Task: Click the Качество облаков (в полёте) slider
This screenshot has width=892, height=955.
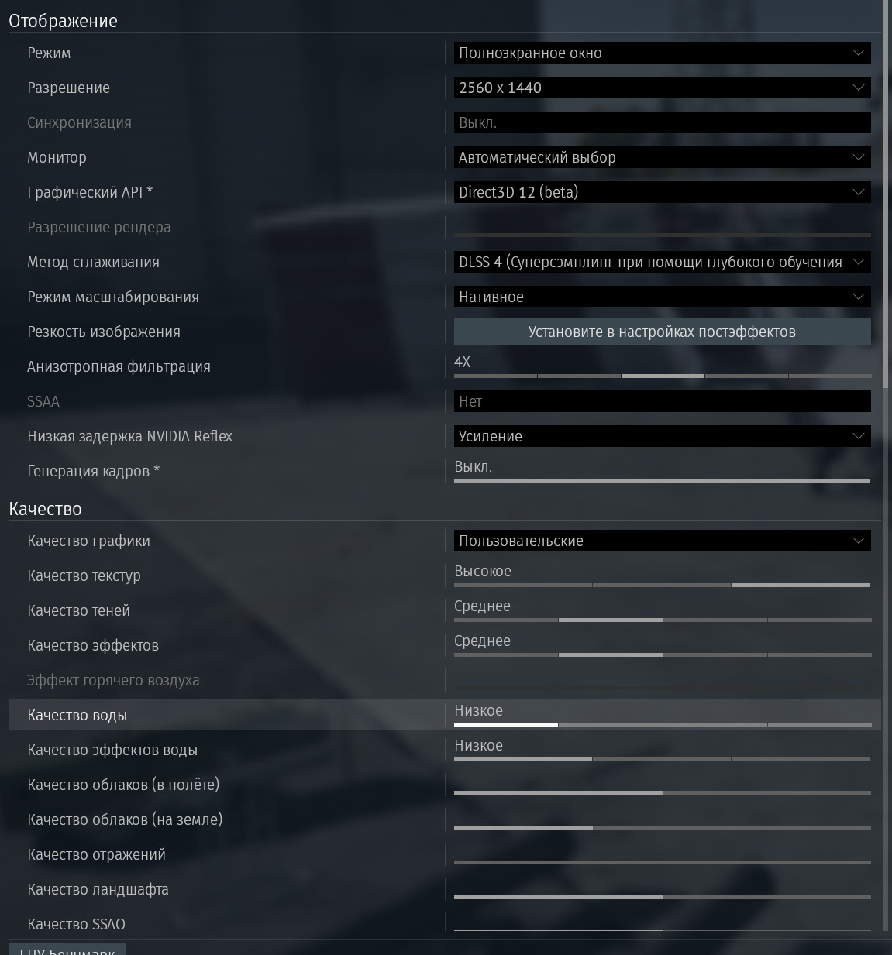Action: pos(663,792)
